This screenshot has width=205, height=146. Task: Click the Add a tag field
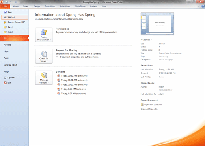pyautogui.click(x=163, y=57)
